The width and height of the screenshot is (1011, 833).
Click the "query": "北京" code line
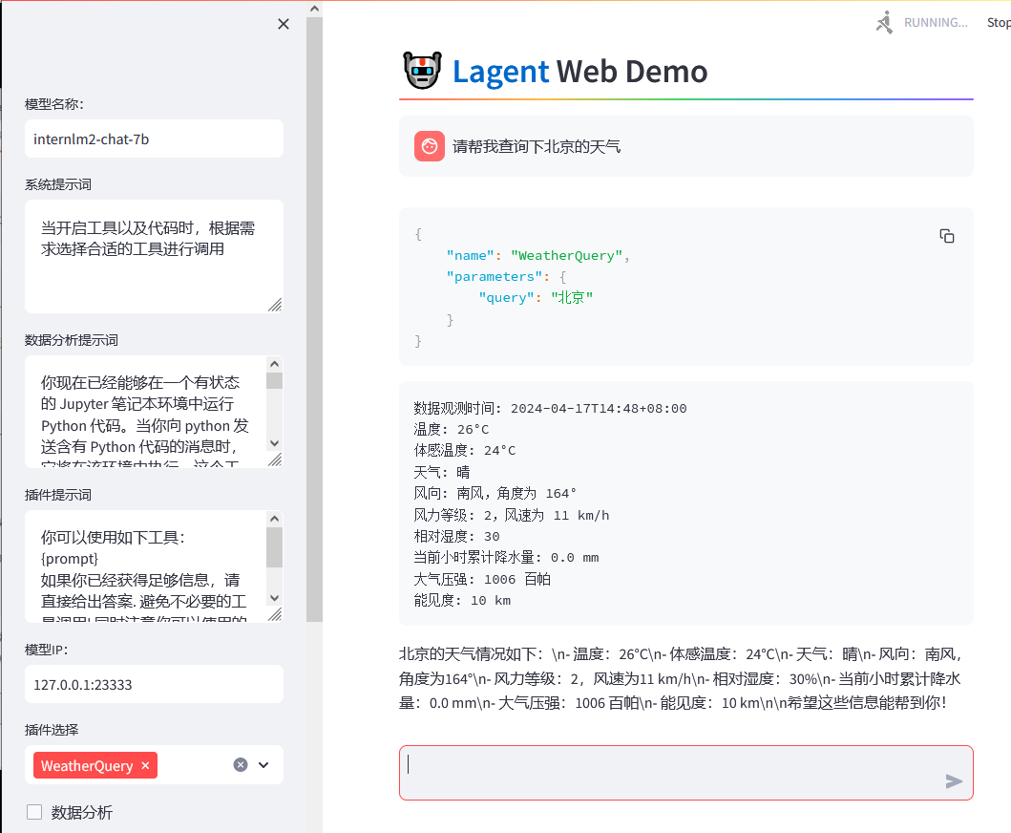point(536,297)
